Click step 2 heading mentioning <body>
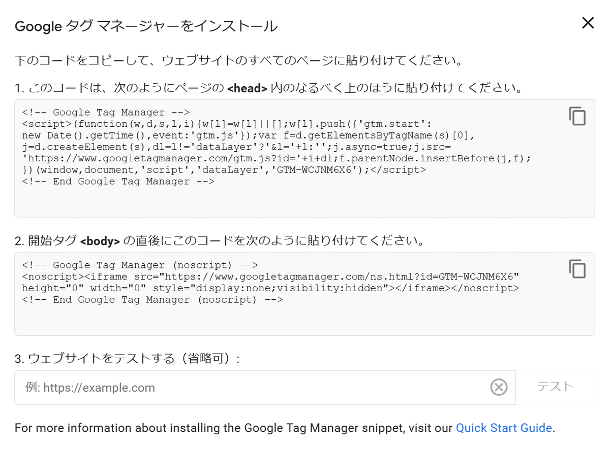610x452 pixels. pos(220,241)
